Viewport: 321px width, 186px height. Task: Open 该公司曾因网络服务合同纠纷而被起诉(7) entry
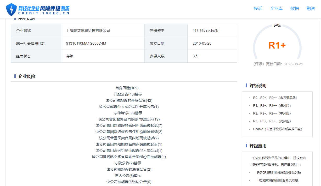click(x=129, y=125)
